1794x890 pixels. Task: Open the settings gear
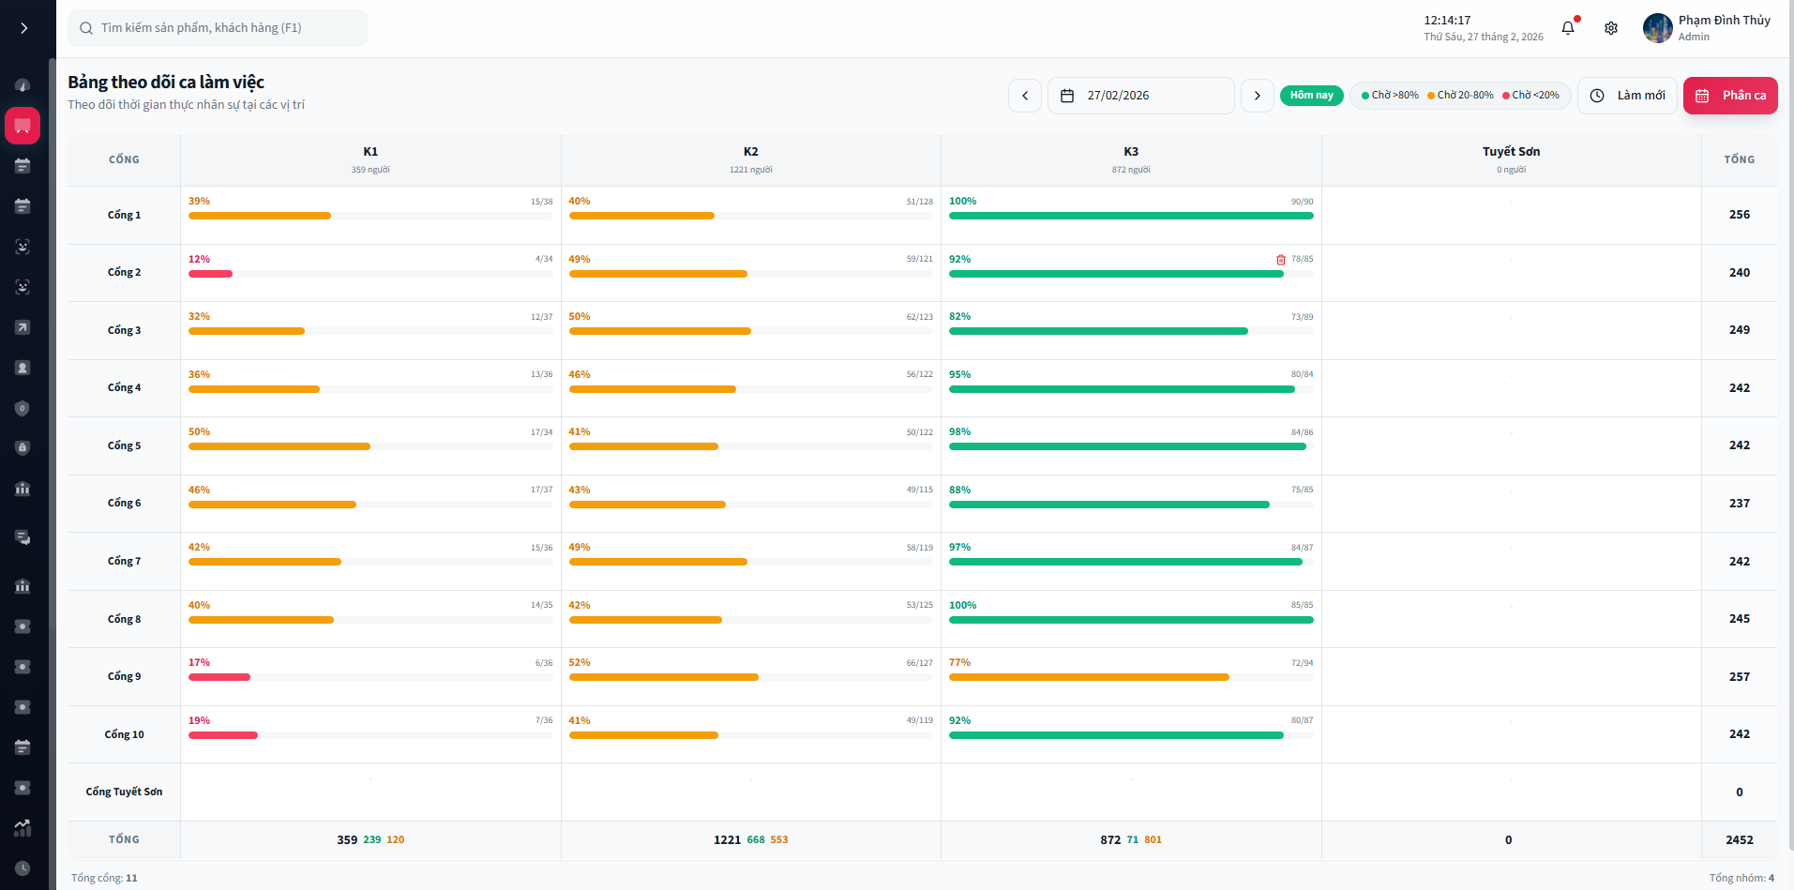(x=1611, y=28)
